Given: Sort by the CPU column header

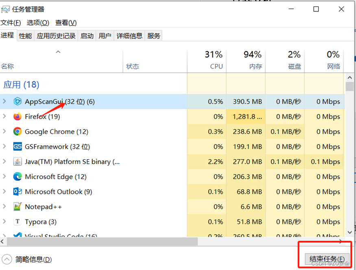Looking at the screenshot, I should (207, 61).
